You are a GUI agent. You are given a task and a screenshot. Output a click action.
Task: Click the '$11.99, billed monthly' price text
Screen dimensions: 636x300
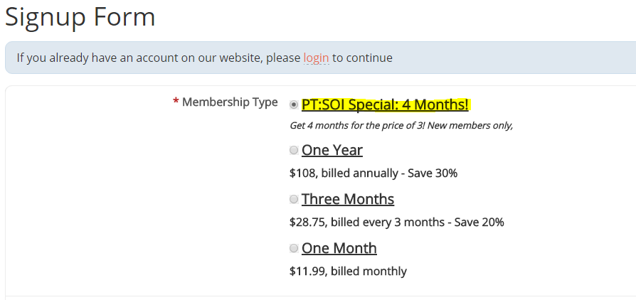pyautogui.click(x=348, y=271)
